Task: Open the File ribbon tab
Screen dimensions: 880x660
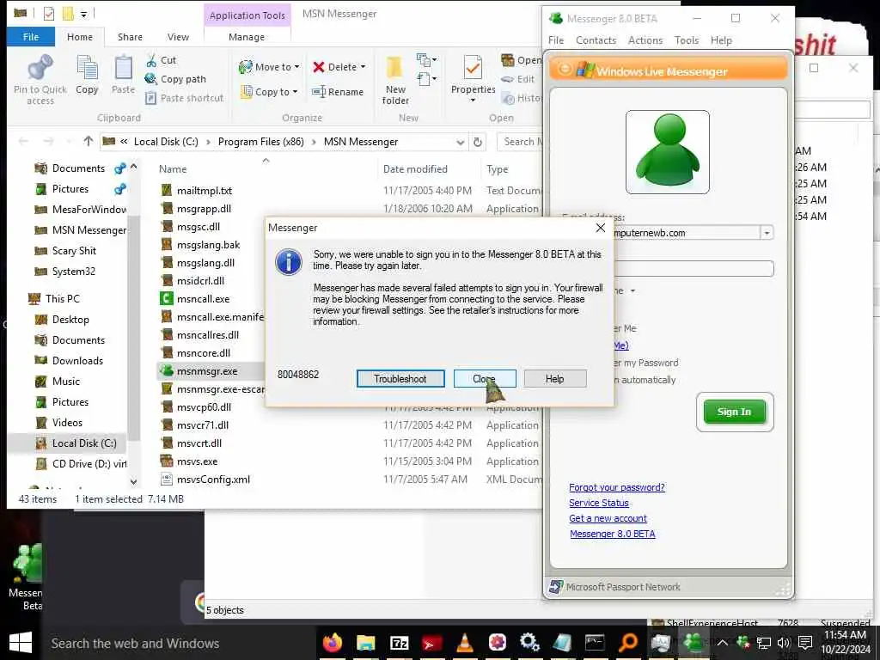Action: pos(31,37)
